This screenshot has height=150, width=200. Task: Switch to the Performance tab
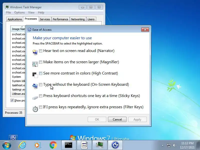click(60, 19)
